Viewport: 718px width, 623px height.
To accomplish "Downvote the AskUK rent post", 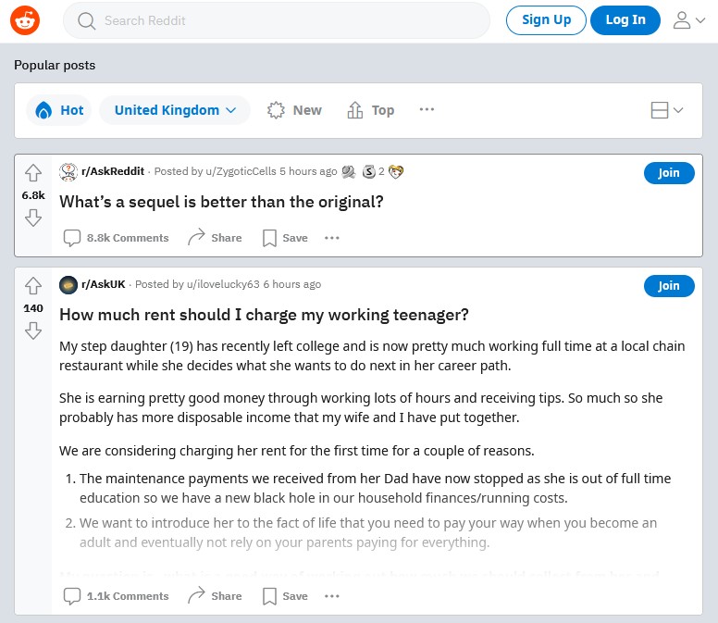I will [33, 330].
